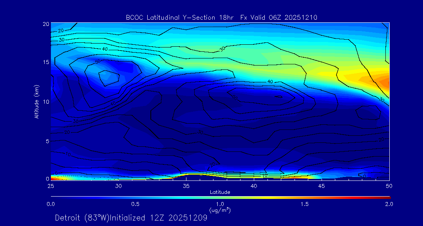Click the y-axis tick label "5"

[x=47, y=141]
